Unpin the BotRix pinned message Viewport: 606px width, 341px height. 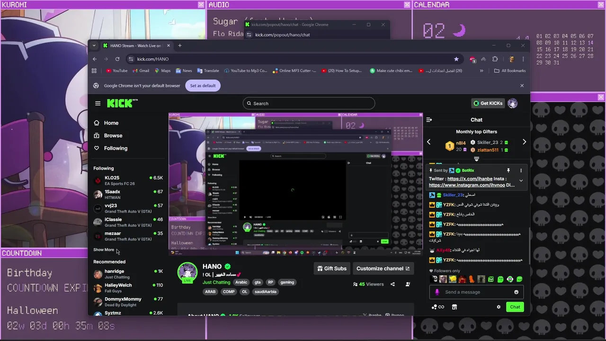(508, 170)
